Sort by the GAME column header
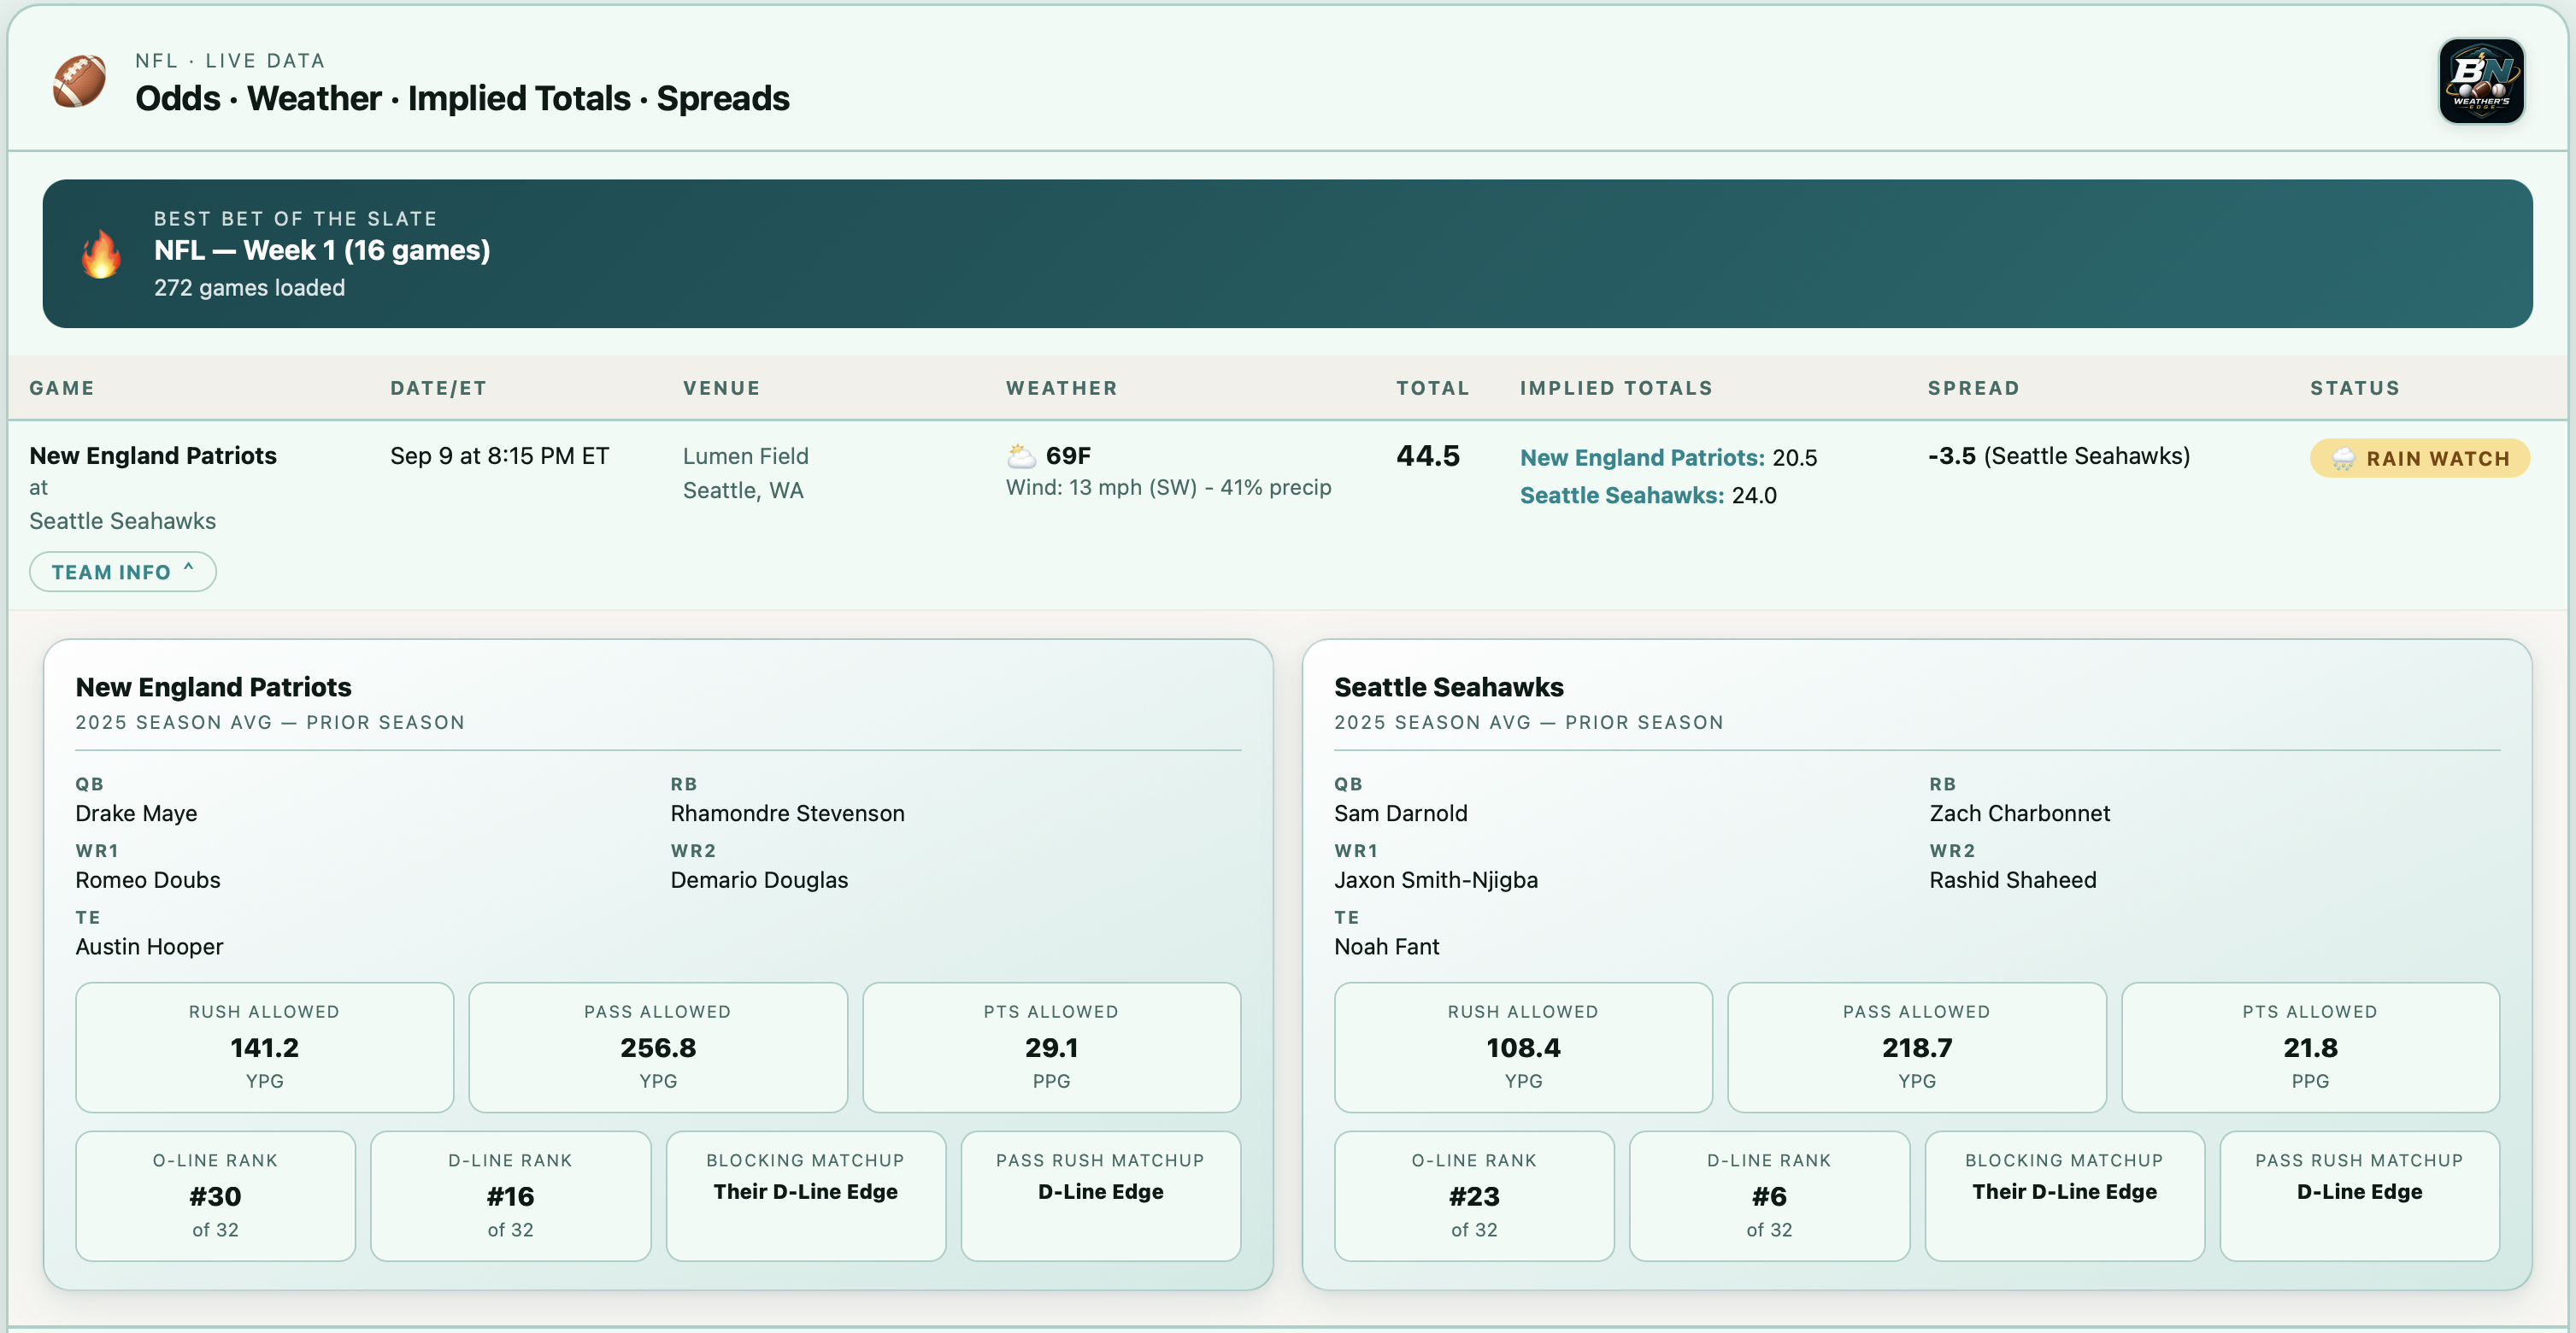This screenshot has width=2576, height=1333. coord(62,388)
